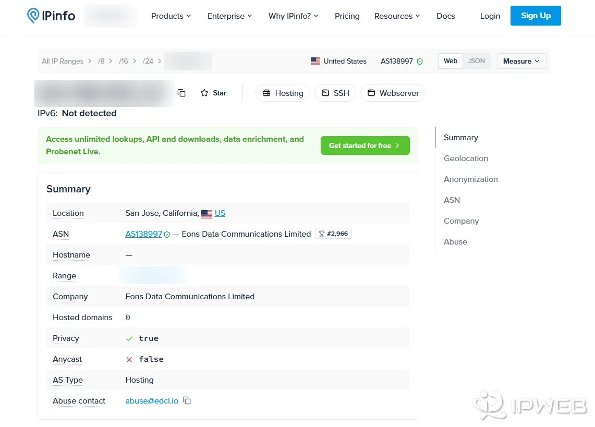Click the IPinfo logo
The width and height of the screenshot is (595, 427).
click(51, 16)
